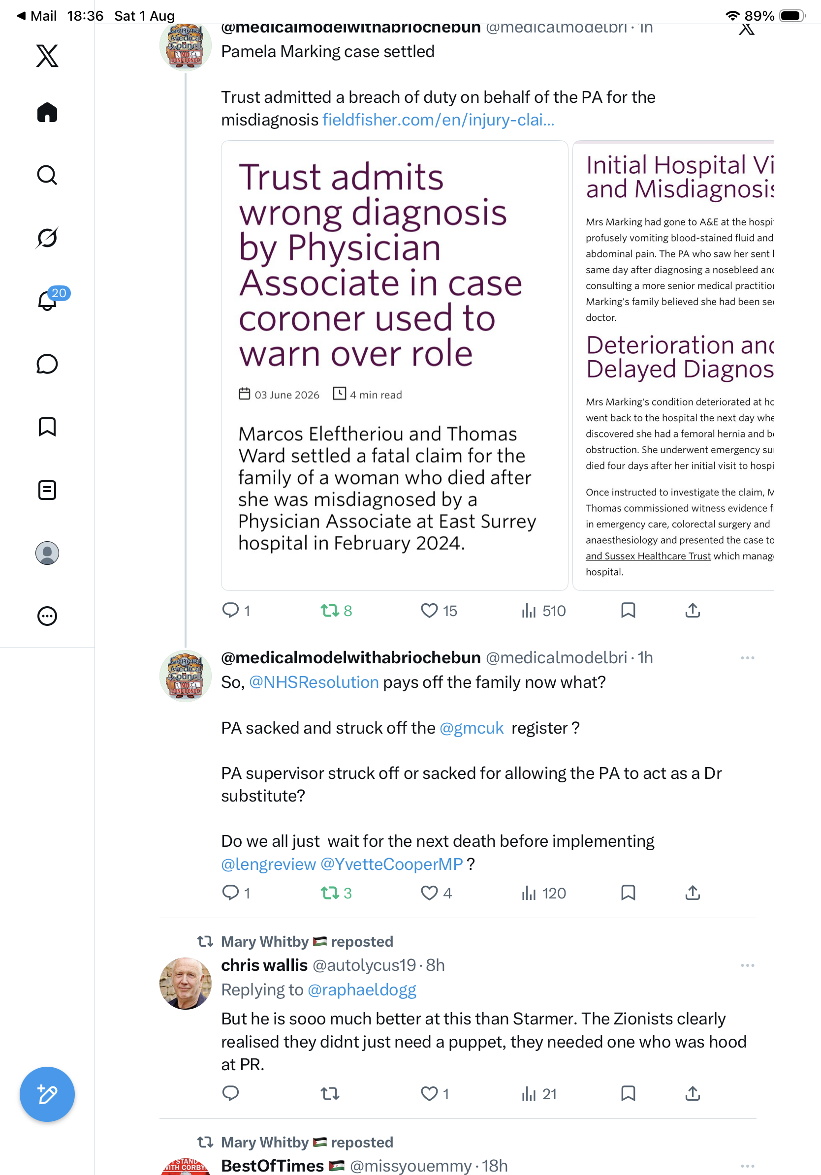The width and height of the screenshot is (821, 1175).
Task: Share the Pamela Marking post
Action: [x=693, y=611]
